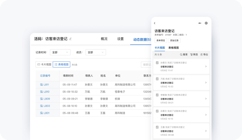Click the record icon next to L811
The height and width of the screenshot is (140, 242).
41,85
